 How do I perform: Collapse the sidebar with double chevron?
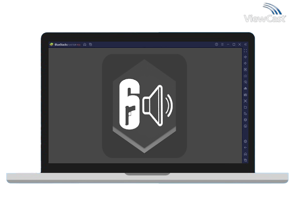[x=245, y=44]
